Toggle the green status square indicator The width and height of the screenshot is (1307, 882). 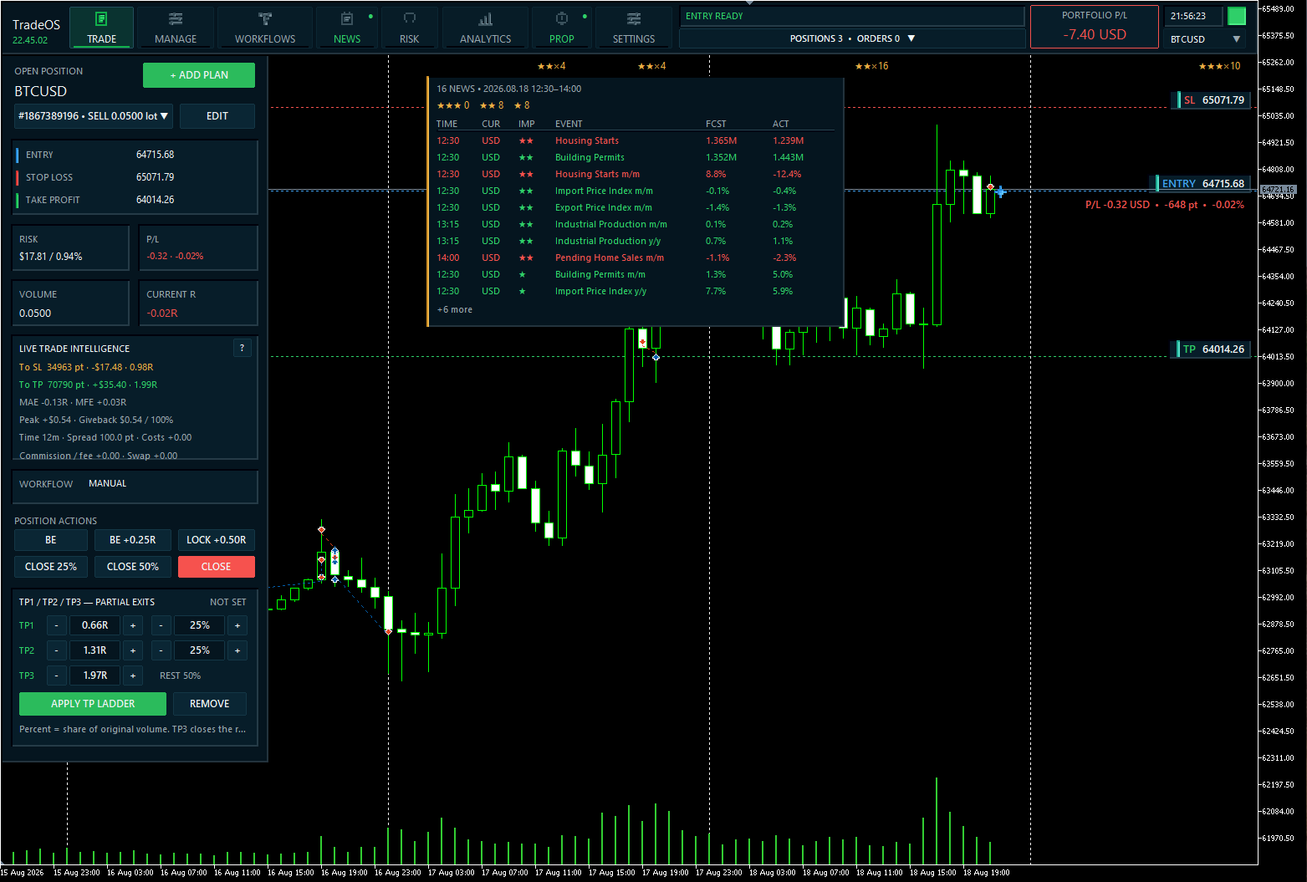point(1236,16)
